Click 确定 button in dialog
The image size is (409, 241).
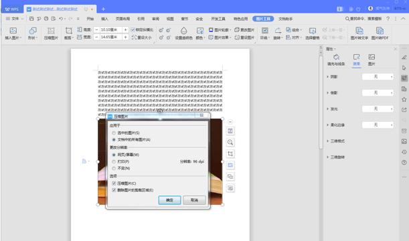(169, 200)
